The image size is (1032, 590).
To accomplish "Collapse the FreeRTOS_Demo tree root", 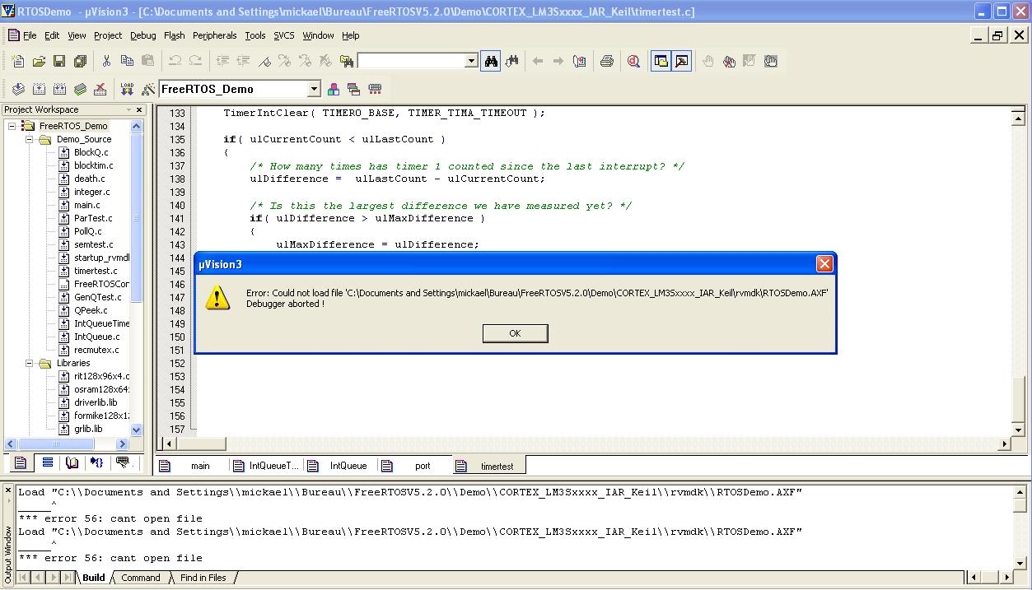I will 12,126.
